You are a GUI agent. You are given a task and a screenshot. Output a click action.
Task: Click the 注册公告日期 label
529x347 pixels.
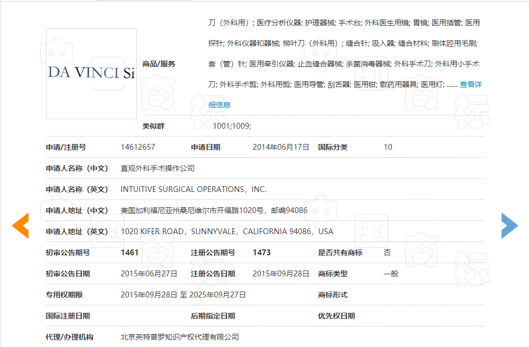[x=213, y=274]
